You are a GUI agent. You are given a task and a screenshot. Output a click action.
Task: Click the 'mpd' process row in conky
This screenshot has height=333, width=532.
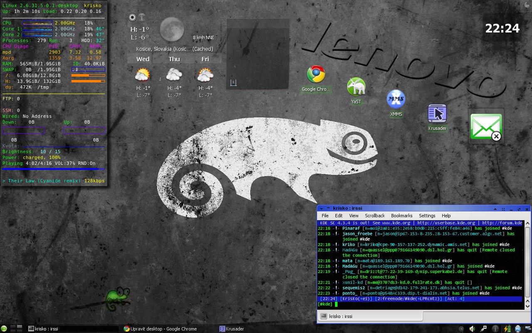pyautogui.click(x=52, y=52)
